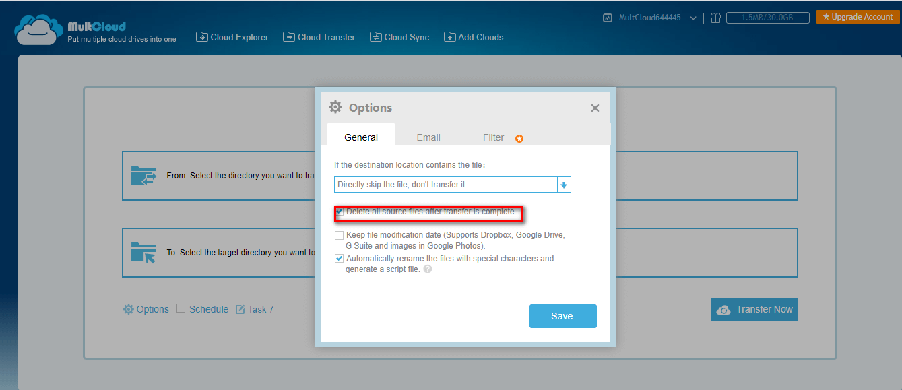Click the orange plus beside the Filter tab
This screenshot has height=390, width=902.
tap(519, 137)
